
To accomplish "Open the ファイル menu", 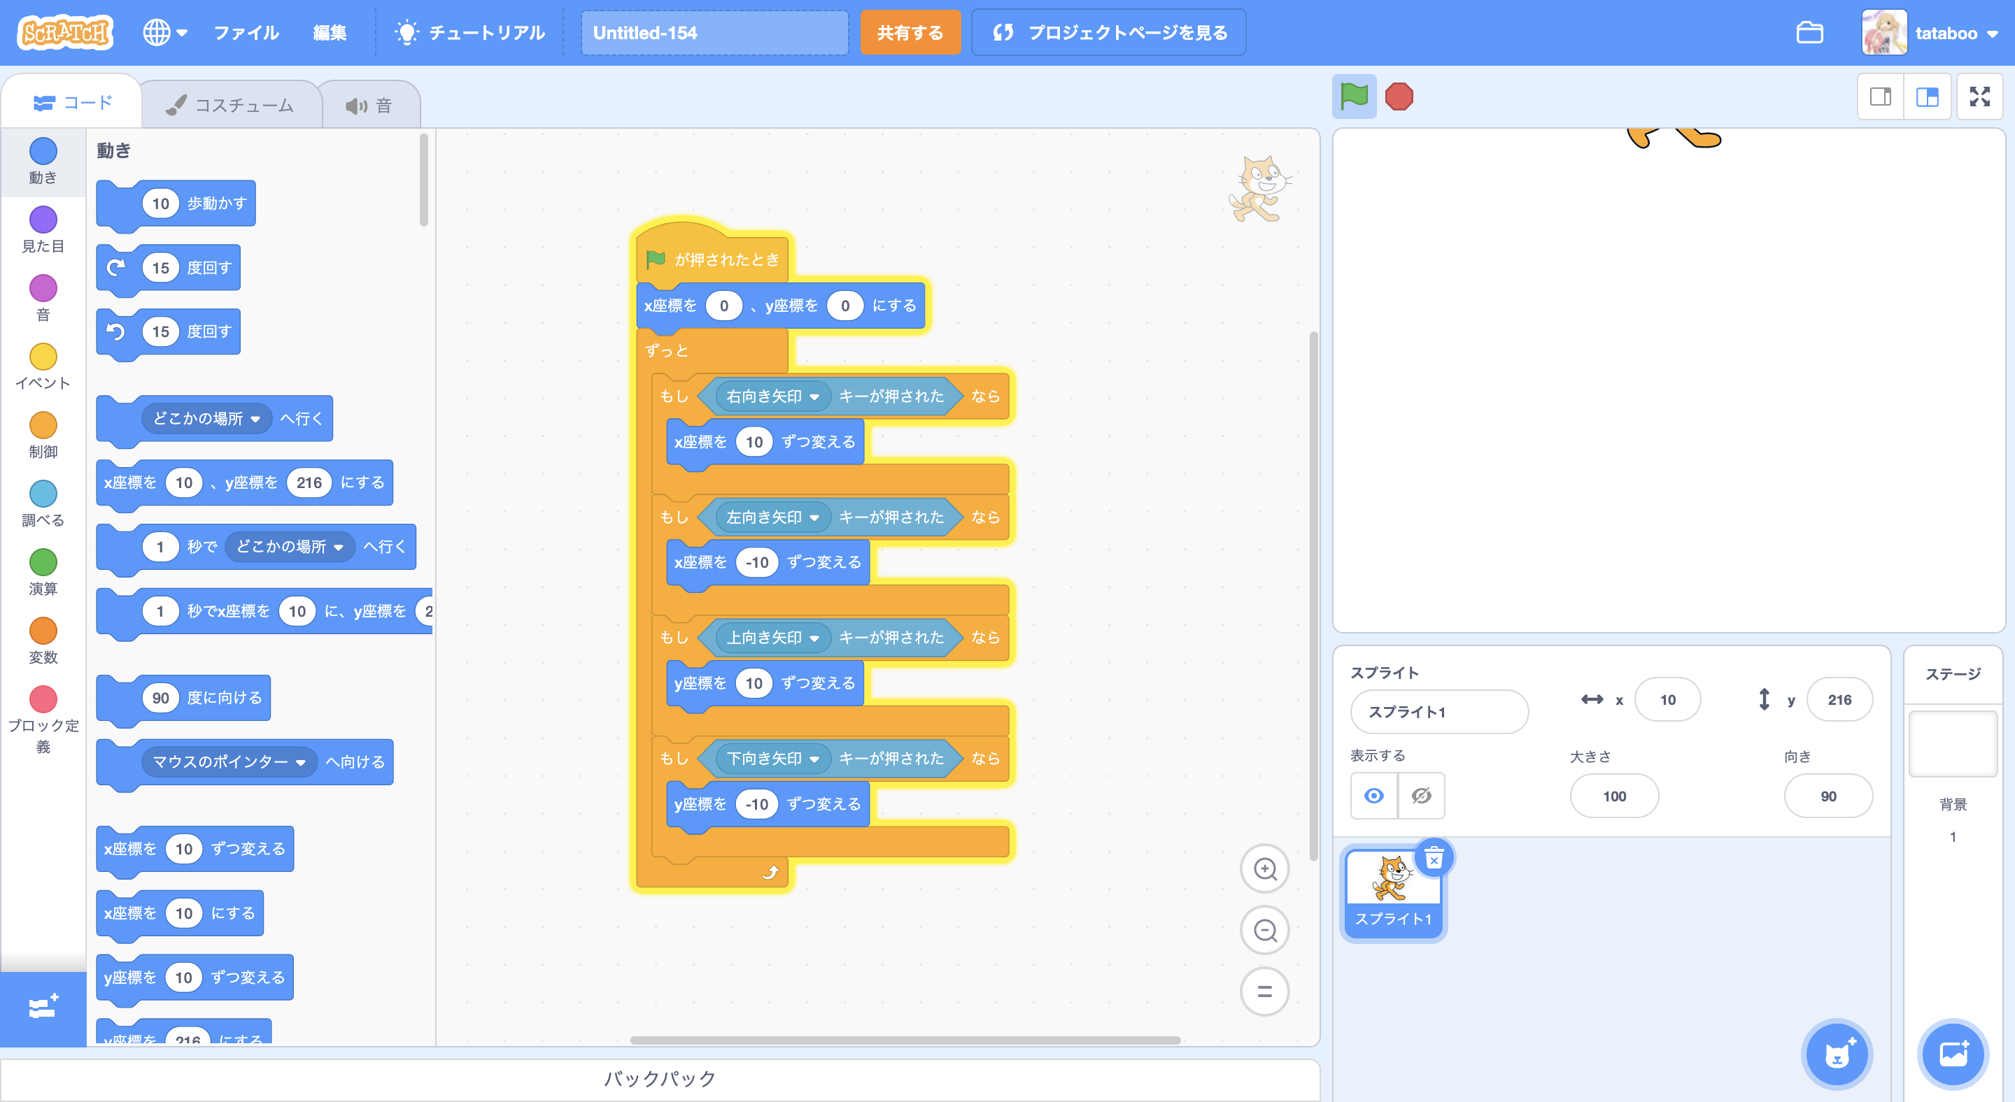I will [x=246, y=33].
